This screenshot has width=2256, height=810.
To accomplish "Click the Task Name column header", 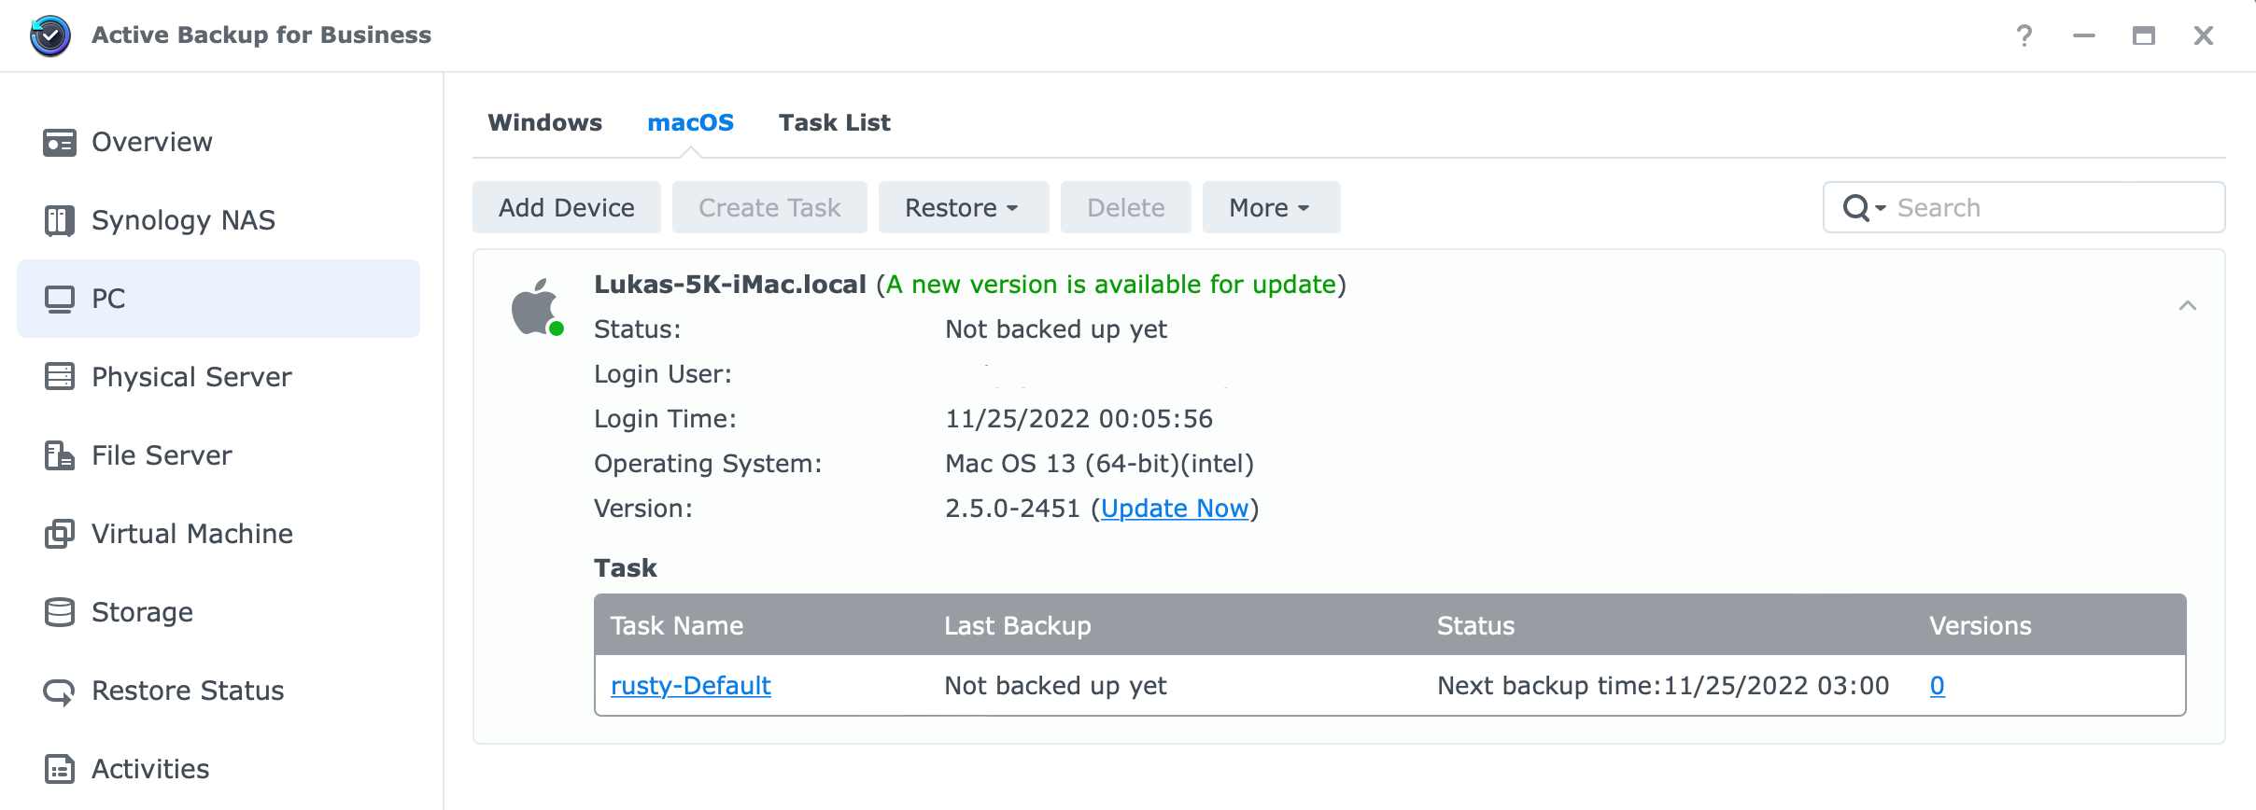I will [x=677, y=625].
